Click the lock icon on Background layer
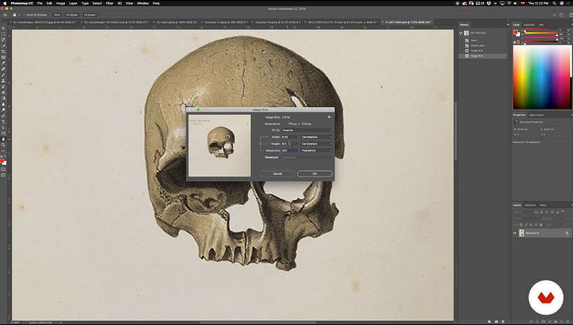 point(567,233)
